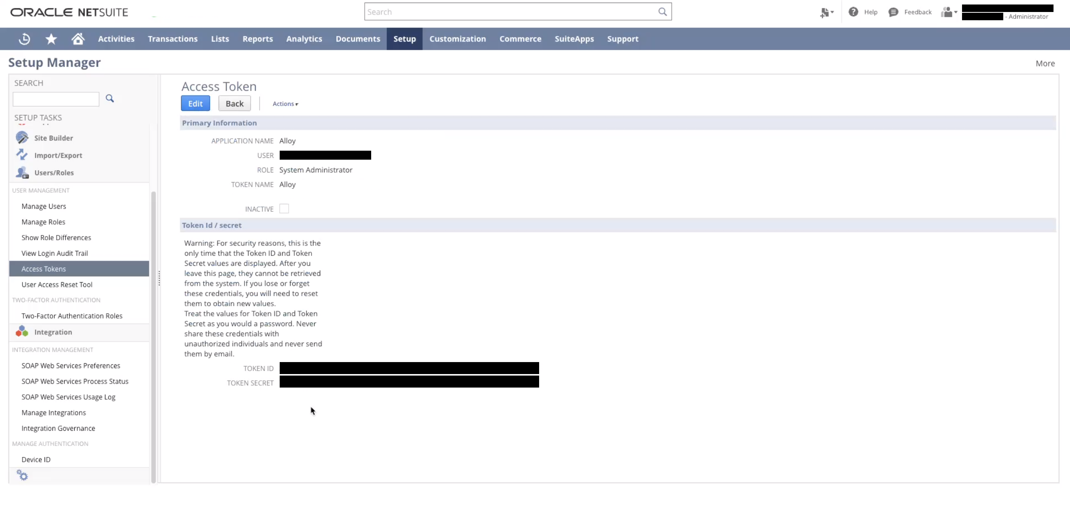Click the Shortcuts star icon

[x=51, y=39]
